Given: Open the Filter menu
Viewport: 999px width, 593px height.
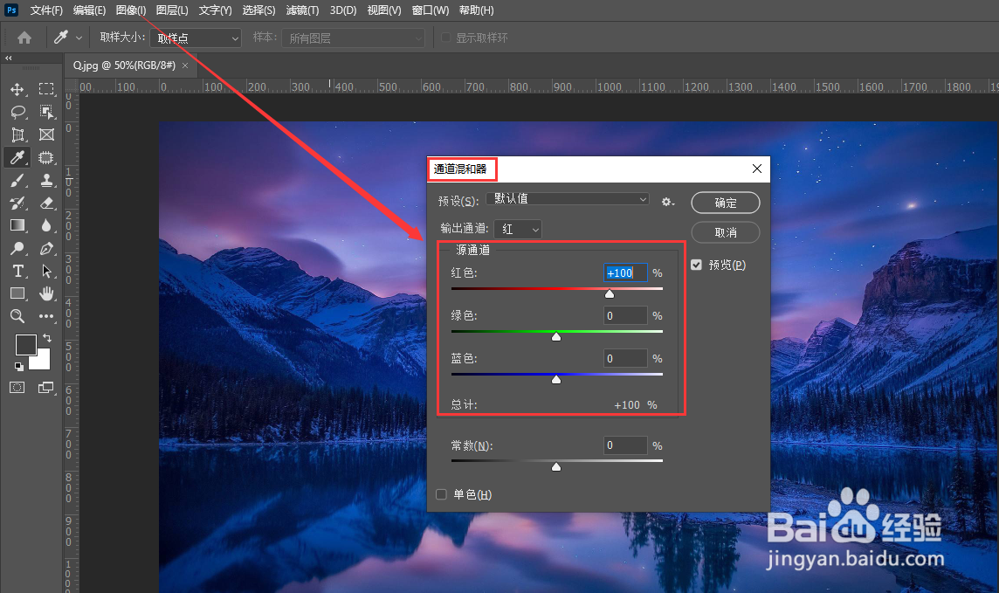Looking at the screenshot, I should [x=303, y=10].
